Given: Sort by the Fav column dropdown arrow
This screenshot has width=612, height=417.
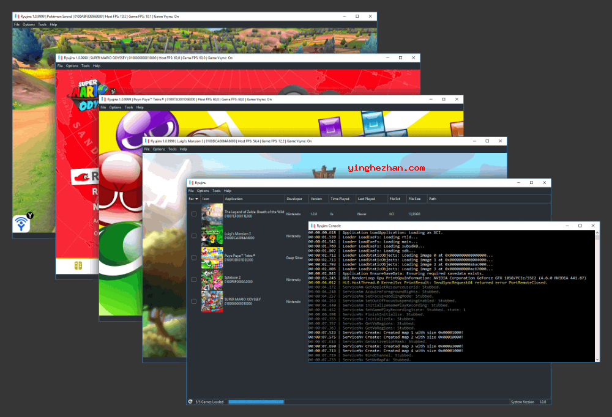Looking at the screenshot, I should (196, 199).
